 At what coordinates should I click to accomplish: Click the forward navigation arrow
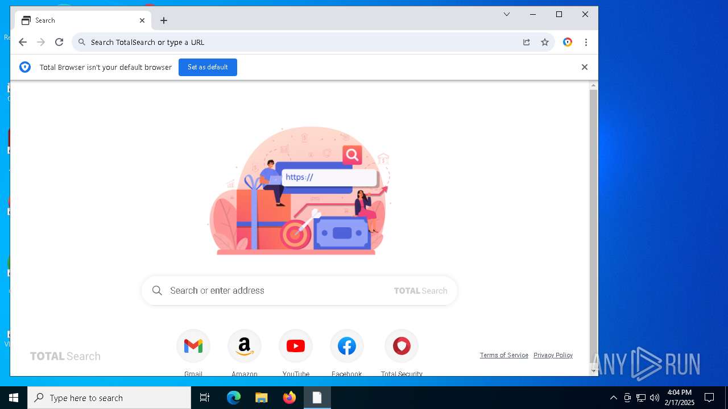pyautogui.click(x=41, y=42)
